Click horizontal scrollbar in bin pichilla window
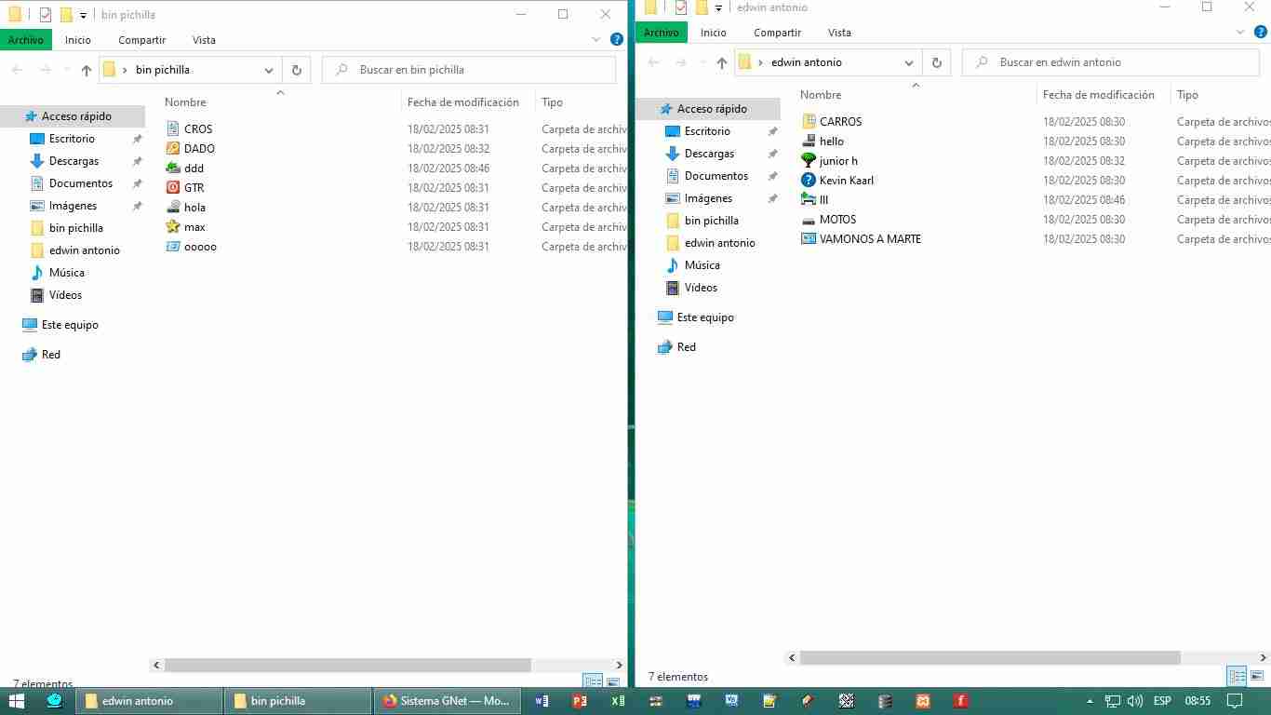The image size is (1271, 715). pyautogui.click(x=347, y=666)
